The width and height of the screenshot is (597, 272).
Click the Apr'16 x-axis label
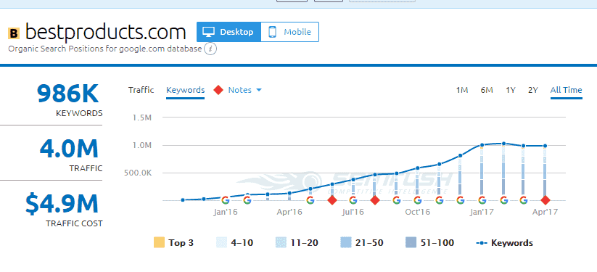289,213
